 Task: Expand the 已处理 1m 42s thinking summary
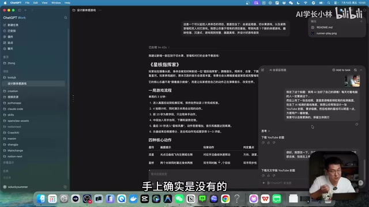[159, 47]
